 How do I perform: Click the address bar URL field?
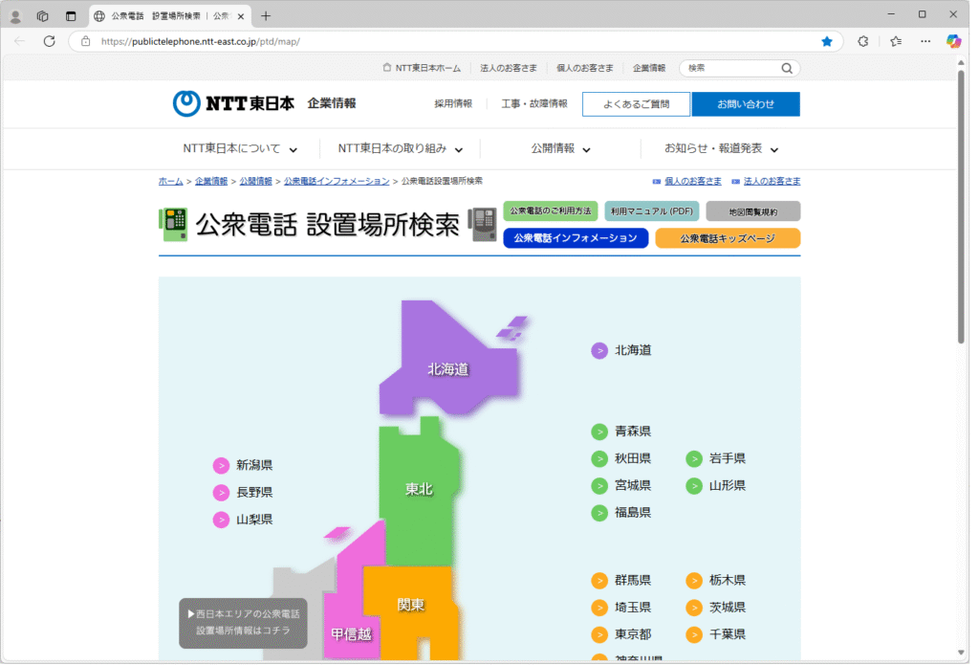coord(456,42)
